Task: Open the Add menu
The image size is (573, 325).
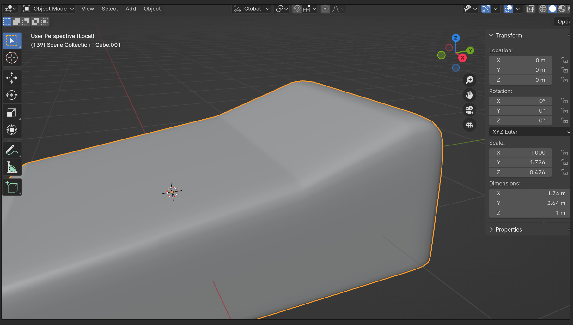Action: pos(131,9)
